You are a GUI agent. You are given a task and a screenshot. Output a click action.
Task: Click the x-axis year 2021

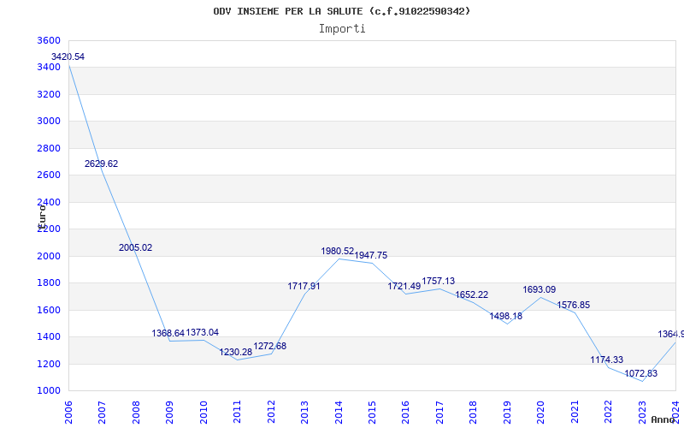point(575,413)
